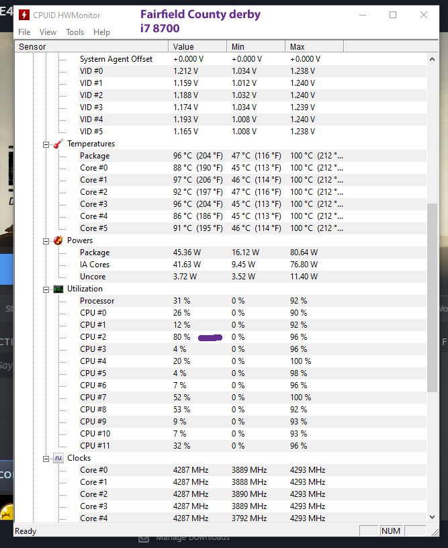The image size is (448, 548).
Task: Collapse the Clocks tree section
Action: click(46, 459)
